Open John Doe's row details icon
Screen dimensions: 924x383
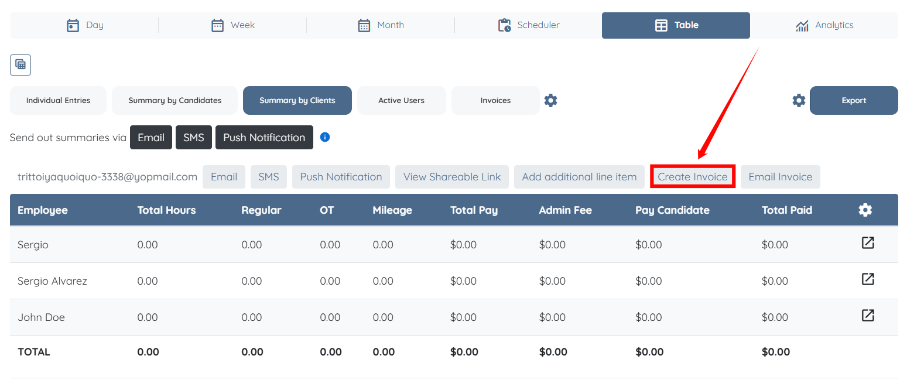(x=868, y=316)
